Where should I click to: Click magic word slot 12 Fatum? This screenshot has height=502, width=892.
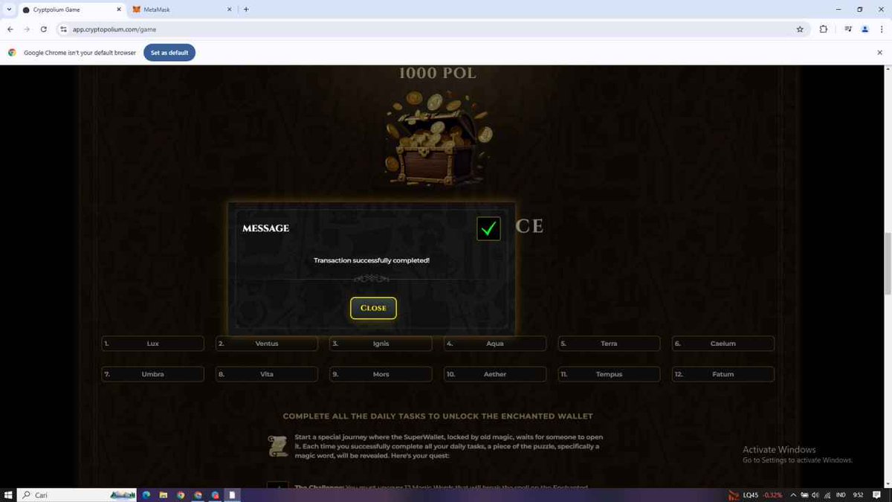[723, 374]
